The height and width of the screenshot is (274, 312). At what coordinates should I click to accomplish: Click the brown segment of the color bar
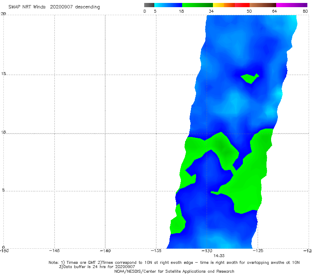263,5
